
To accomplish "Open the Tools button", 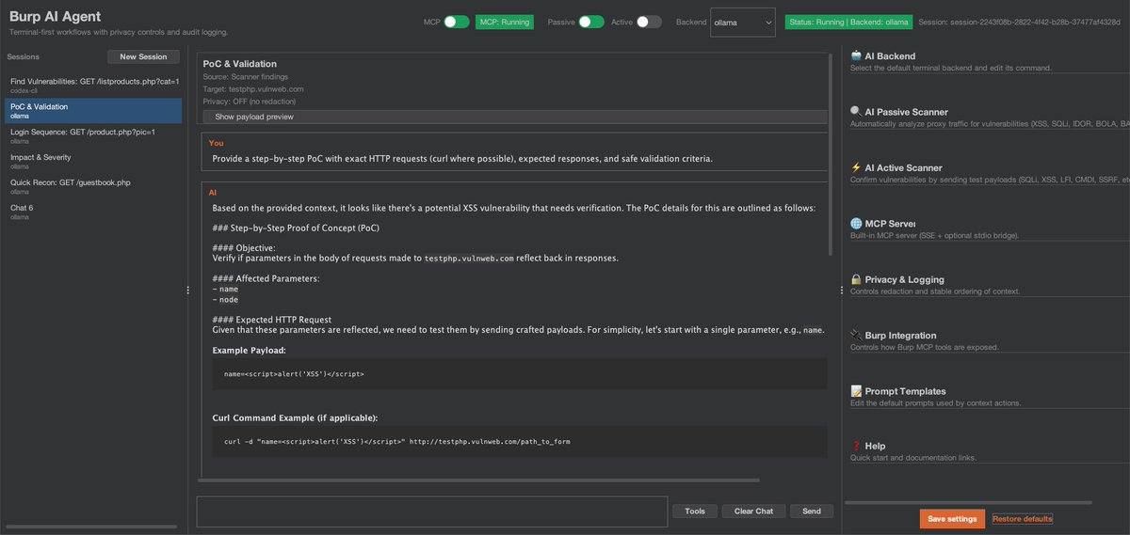I will [695, 511].
